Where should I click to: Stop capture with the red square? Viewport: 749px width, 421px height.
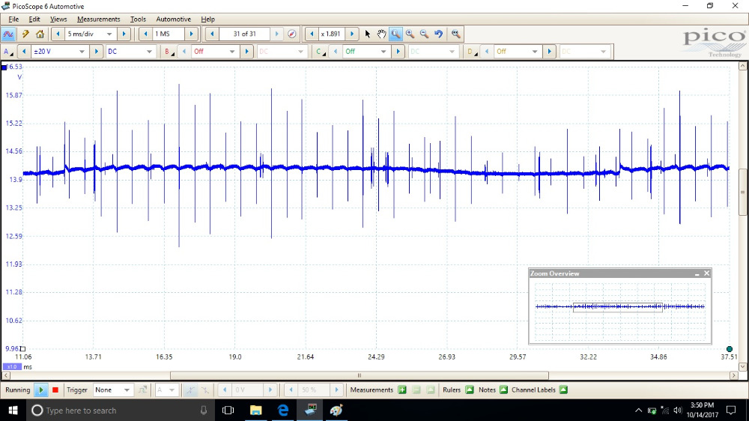pyautogui.click(x=55, y=390)
